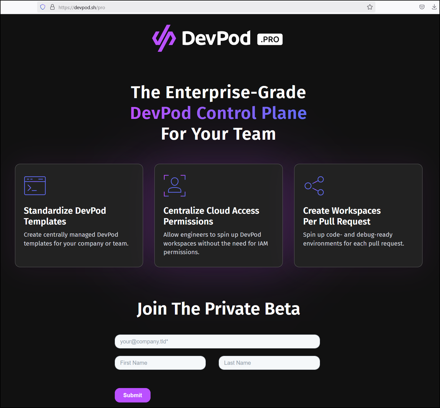Click heading Centralize Cloud Access Permissions
The image size is (440, 408).
click(211, 216)
